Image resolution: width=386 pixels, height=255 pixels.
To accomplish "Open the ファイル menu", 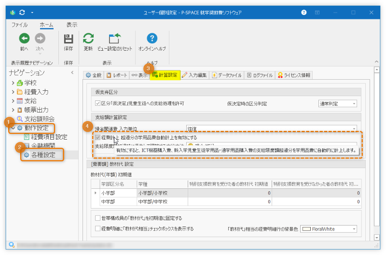I will coord(19,25).
